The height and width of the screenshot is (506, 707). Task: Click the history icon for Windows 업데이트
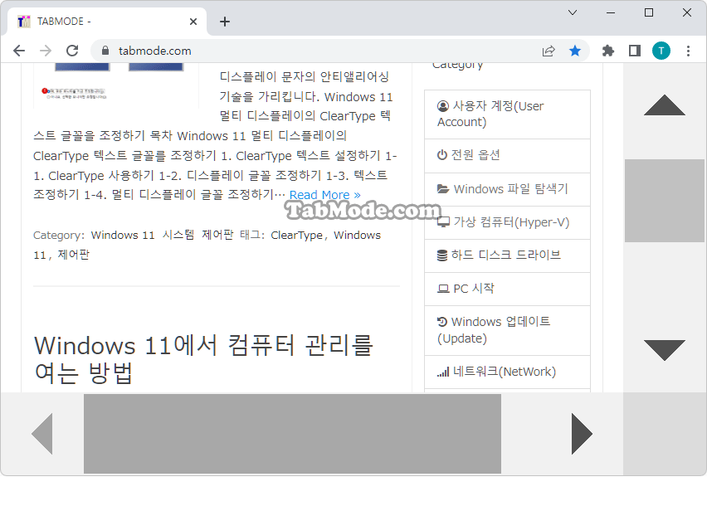pos(442,322)
